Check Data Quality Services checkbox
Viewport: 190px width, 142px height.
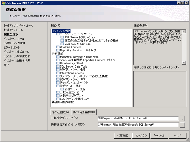(62, 44)
